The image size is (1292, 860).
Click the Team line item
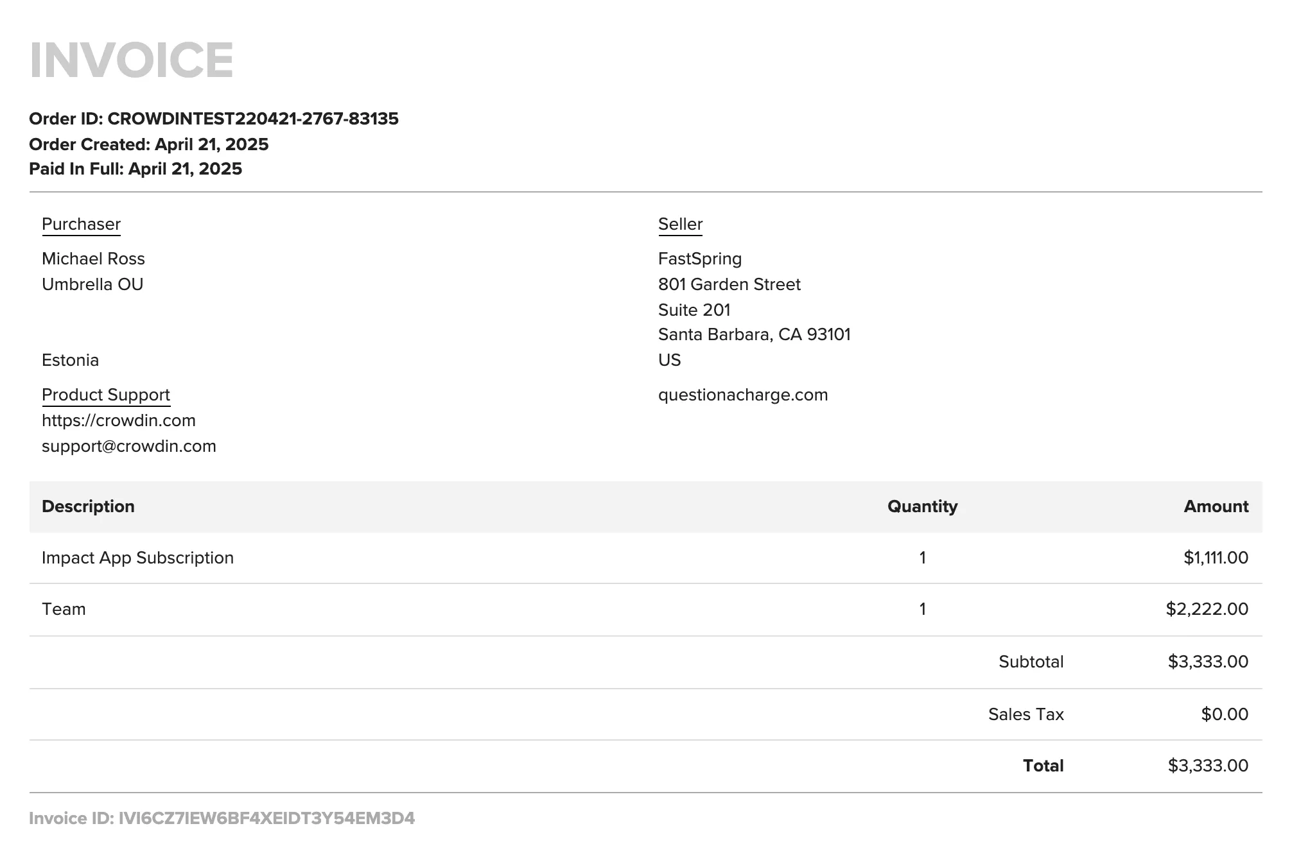64,608
